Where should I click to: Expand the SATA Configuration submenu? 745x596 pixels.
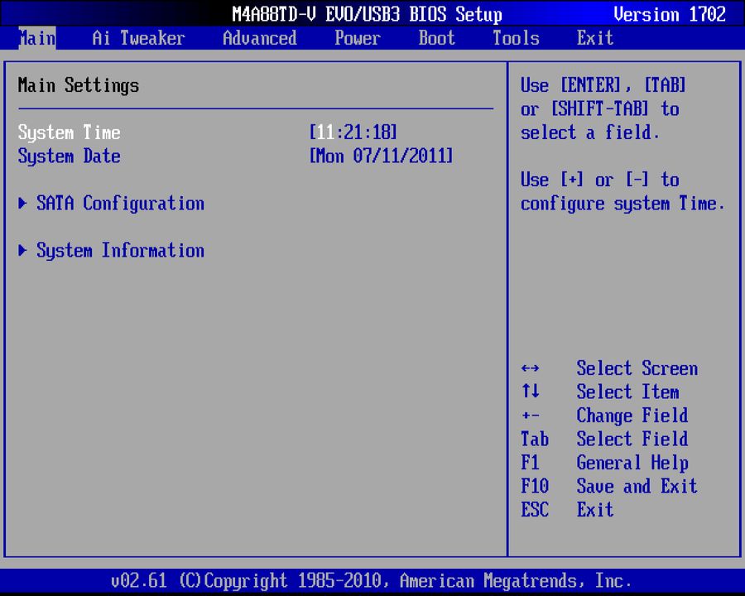pos(120,204)
